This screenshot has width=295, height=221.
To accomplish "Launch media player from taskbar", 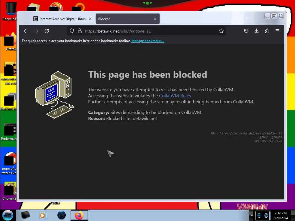I will click(43, 215).
